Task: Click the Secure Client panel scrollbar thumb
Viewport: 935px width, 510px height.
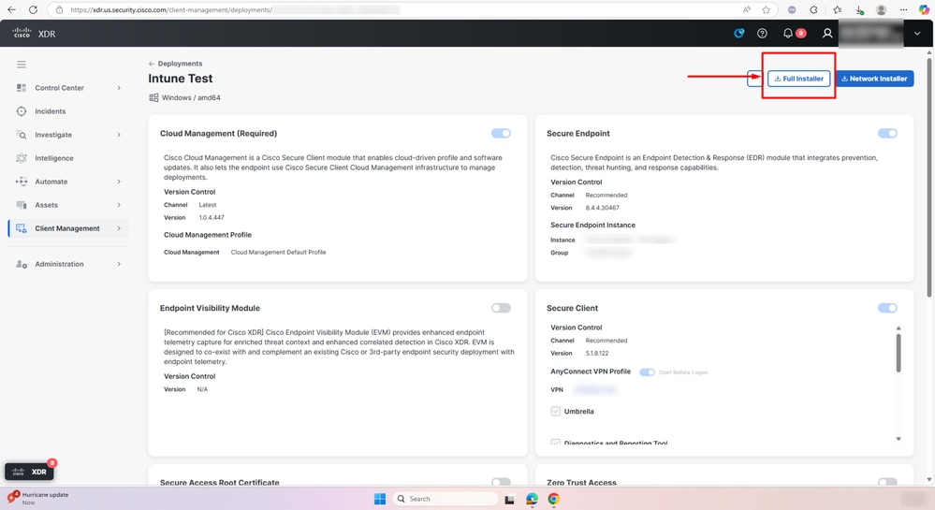Action: pyautogui.click(x=898, y=353)
